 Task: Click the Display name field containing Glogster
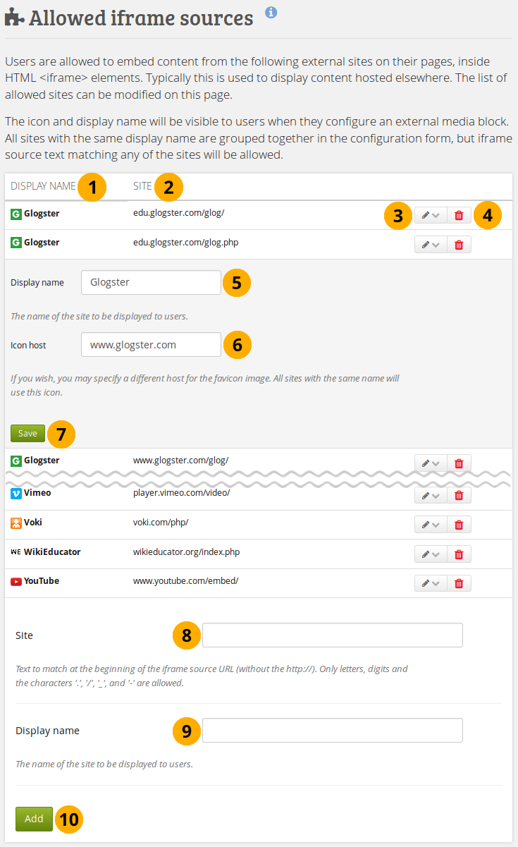[x=151, y=283]
